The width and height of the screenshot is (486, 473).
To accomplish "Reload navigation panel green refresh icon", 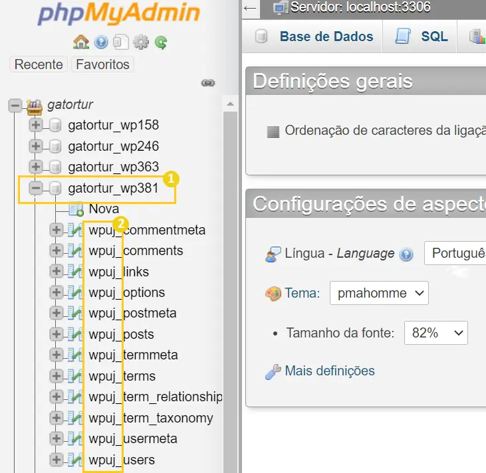I will tap(161, 43).
